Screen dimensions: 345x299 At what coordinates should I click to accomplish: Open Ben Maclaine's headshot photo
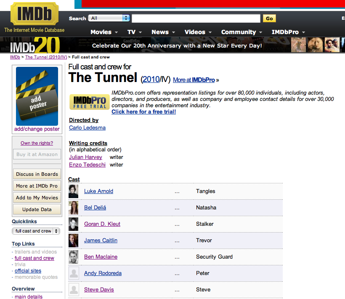click(x=73, y=257)
